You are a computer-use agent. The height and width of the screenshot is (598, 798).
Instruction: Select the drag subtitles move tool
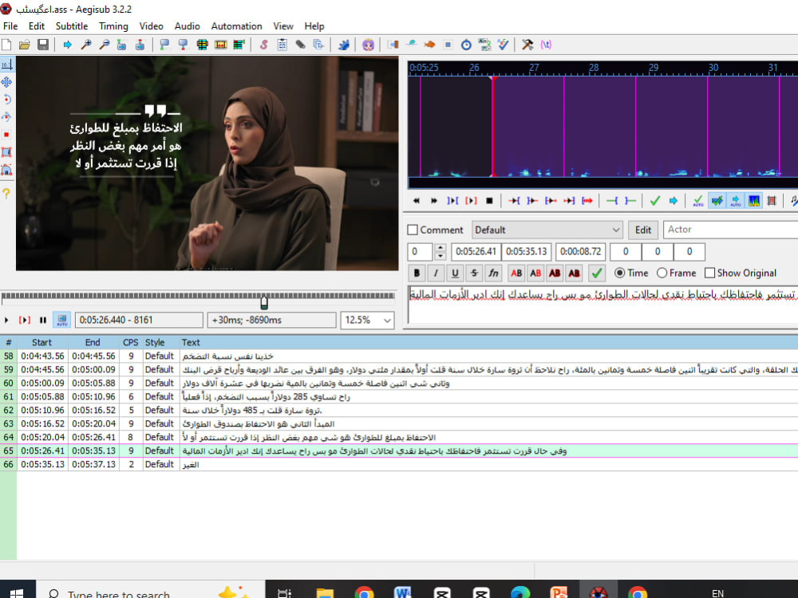pyautogui.click(x=6, y=82)
